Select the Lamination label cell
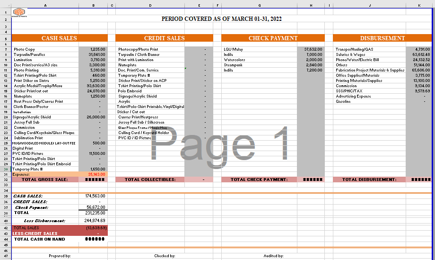The height and width of the screenshot is (260, 435). tap(45, 60)
